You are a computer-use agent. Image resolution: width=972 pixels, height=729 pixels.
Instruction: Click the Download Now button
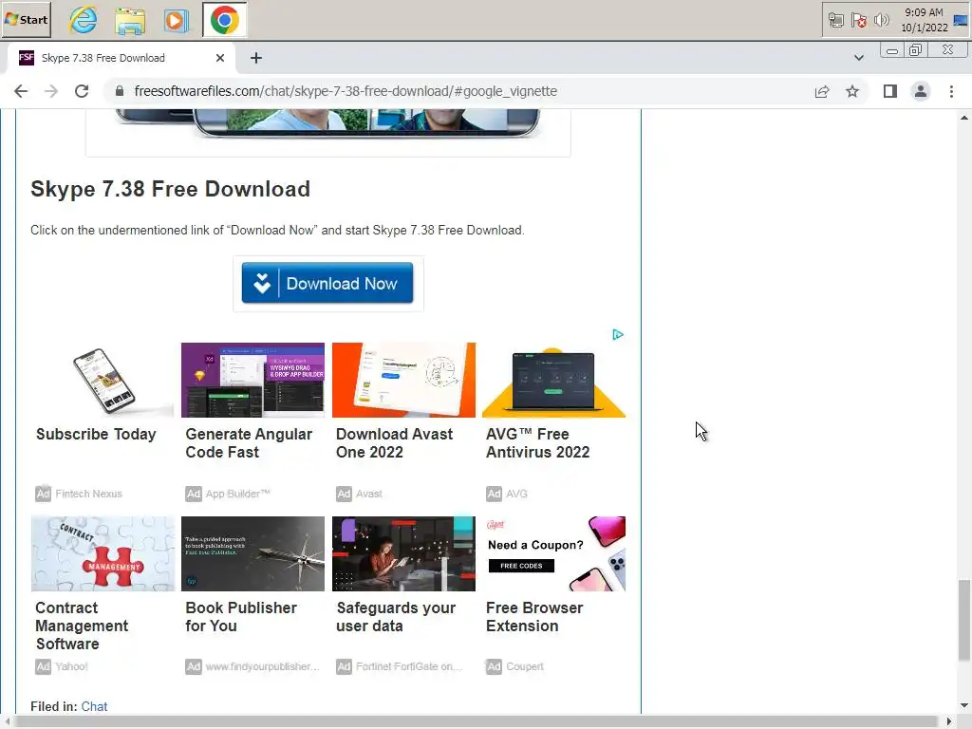(327, 283)
